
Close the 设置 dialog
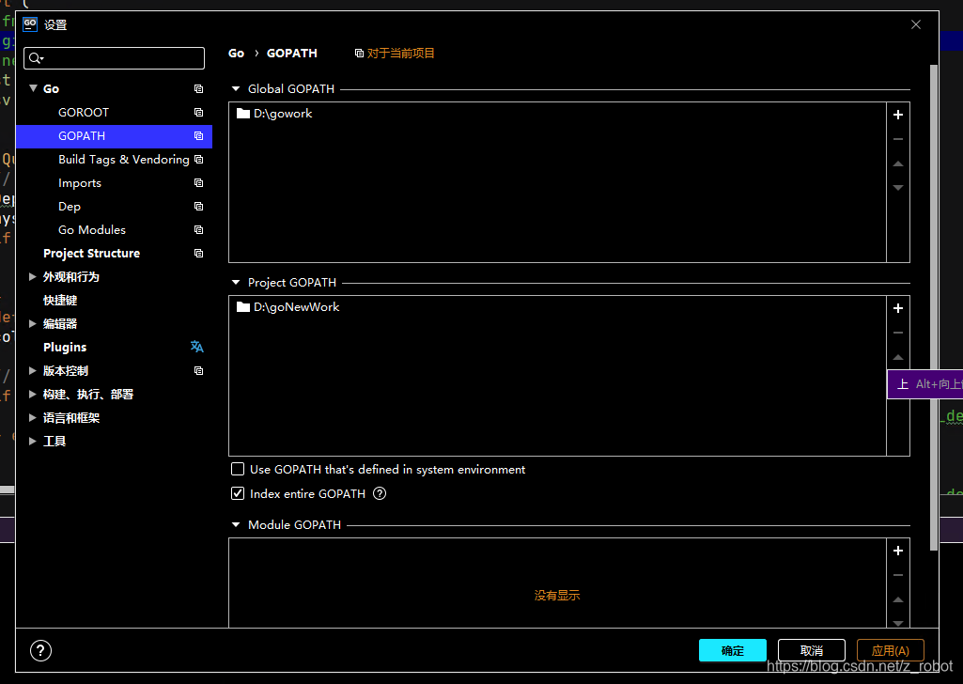tap(916, 24)
